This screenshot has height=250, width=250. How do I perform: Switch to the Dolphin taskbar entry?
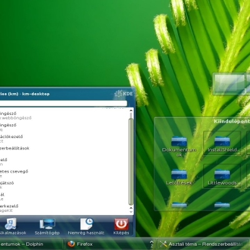click(x=31, y=244)
